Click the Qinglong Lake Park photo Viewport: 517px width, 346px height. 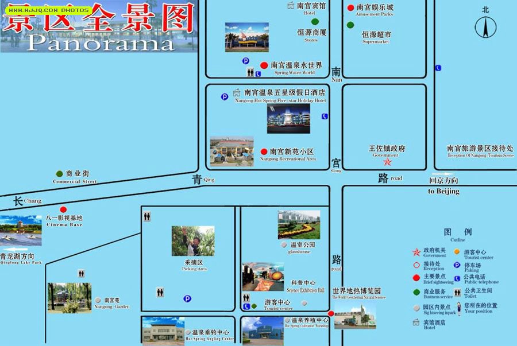coord(21,231)
